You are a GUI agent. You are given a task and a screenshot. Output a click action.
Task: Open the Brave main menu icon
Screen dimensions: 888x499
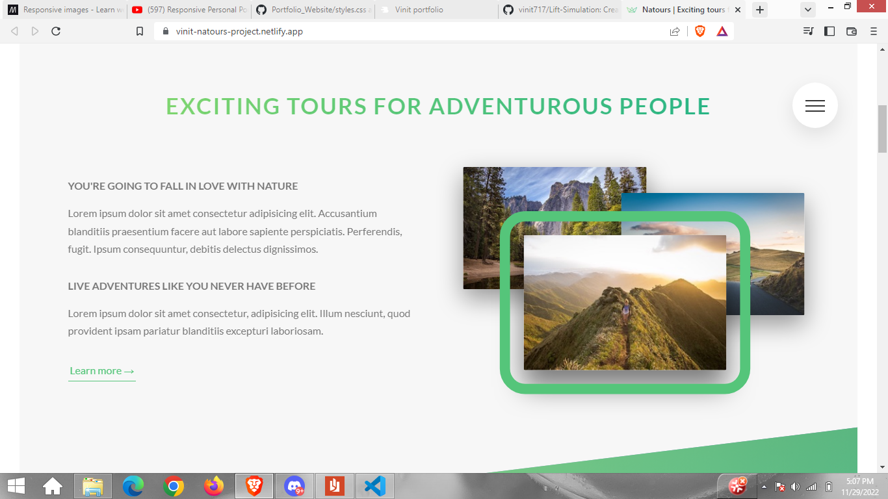tap(874, 31)
